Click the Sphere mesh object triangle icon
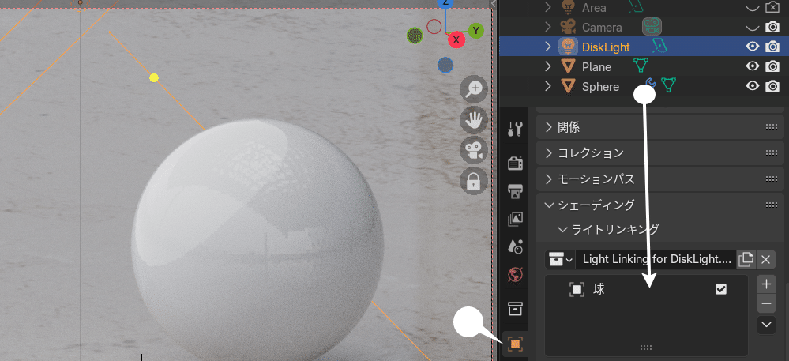The image size is (789, 361). coord(568,87)
